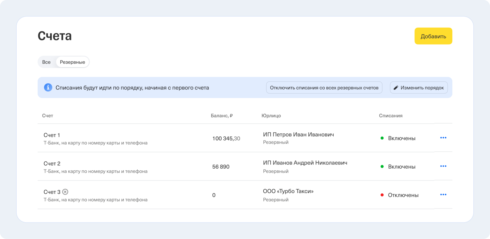Click Отключить списания со всех резервных счетов
This screenshot has height=239, width=490.
(324, 88)
